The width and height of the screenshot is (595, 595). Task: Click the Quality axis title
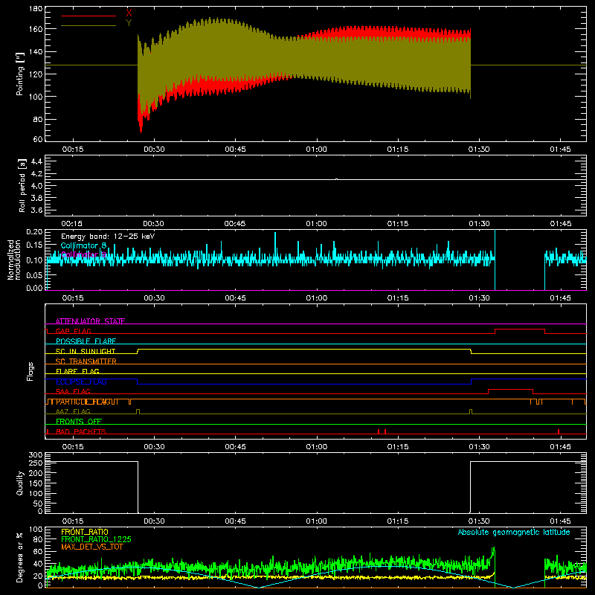[20, 483]
